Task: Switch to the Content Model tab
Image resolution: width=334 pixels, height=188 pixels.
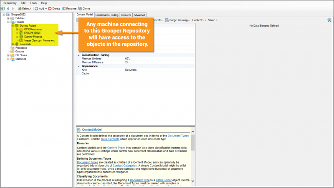Action: [x=85, y=15]
